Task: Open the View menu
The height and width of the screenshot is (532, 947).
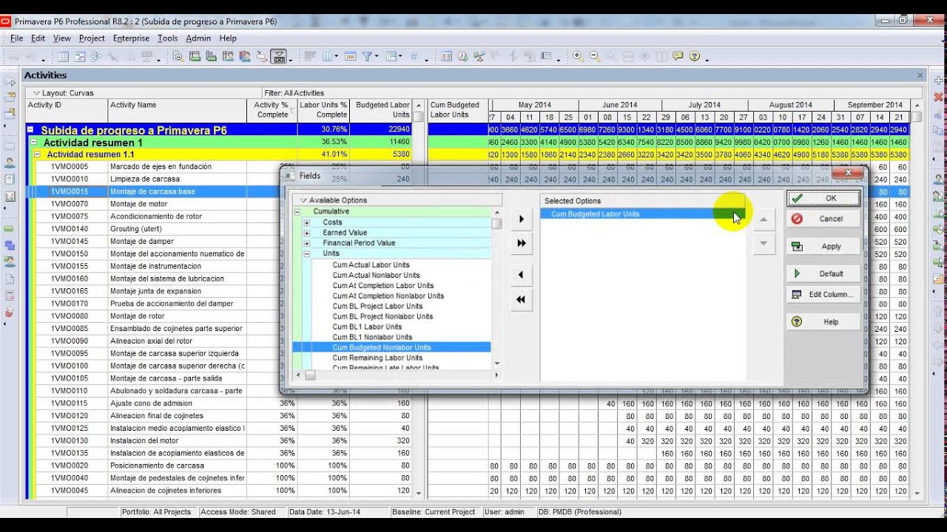Action: 62,38
